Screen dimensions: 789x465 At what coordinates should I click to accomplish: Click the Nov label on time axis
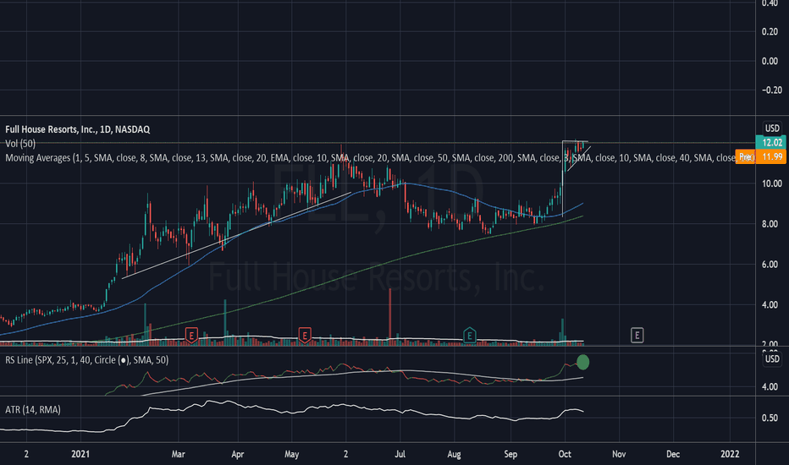[x=619, y=454]
